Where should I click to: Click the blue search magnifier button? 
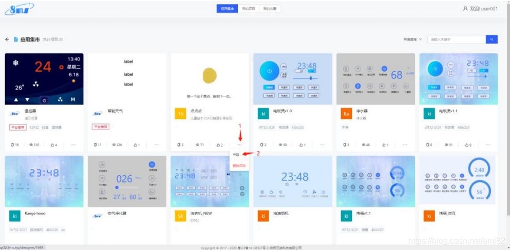(x=492, y=39)
